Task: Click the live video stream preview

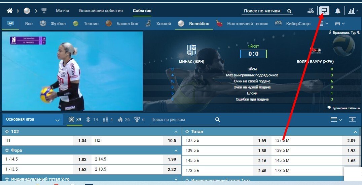Action: (x=72, y=71)
